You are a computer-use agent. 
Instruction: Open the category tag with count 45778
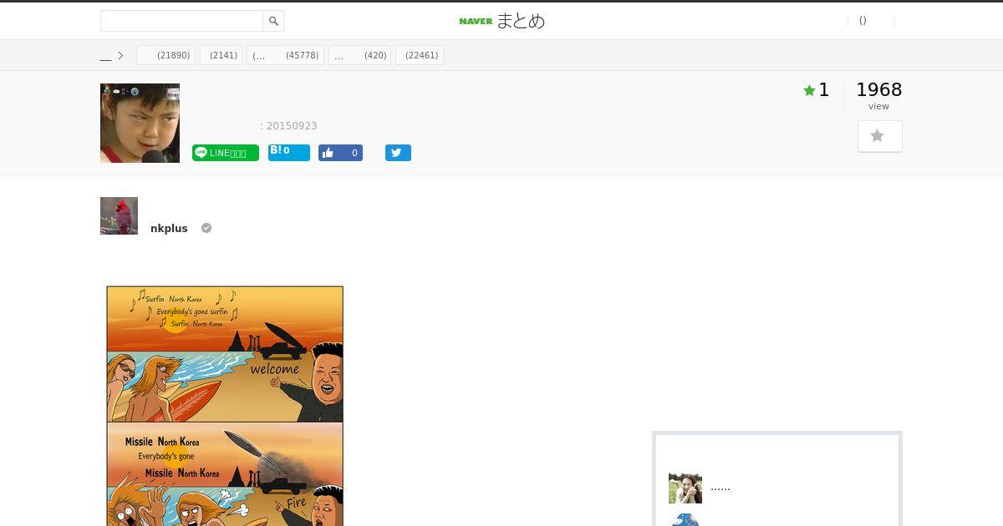[286, 55]
